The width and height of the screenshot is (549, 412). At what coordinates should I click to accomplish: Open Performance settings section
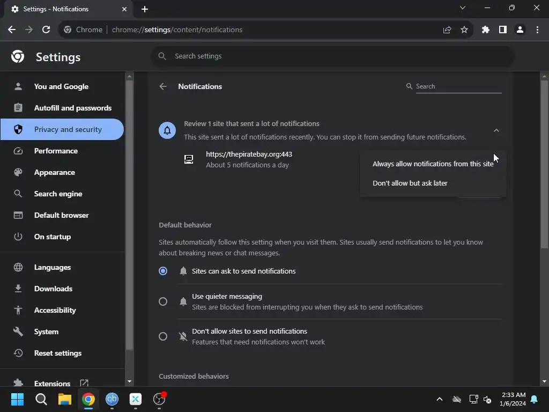point(62,151)
